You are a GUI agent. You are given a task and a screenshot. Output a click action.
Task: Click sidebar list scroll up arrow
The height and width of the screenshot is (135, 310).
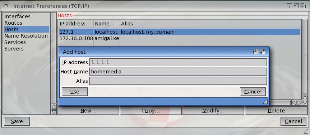coord(54,107)
